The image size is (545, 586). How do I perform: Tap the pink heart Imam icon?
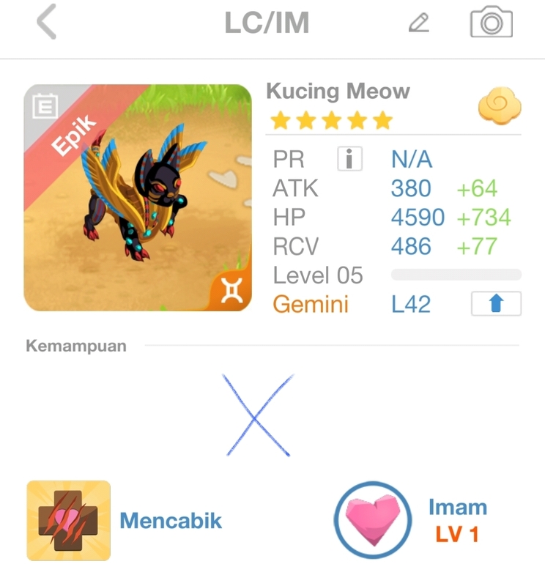[x=373, y=520]
